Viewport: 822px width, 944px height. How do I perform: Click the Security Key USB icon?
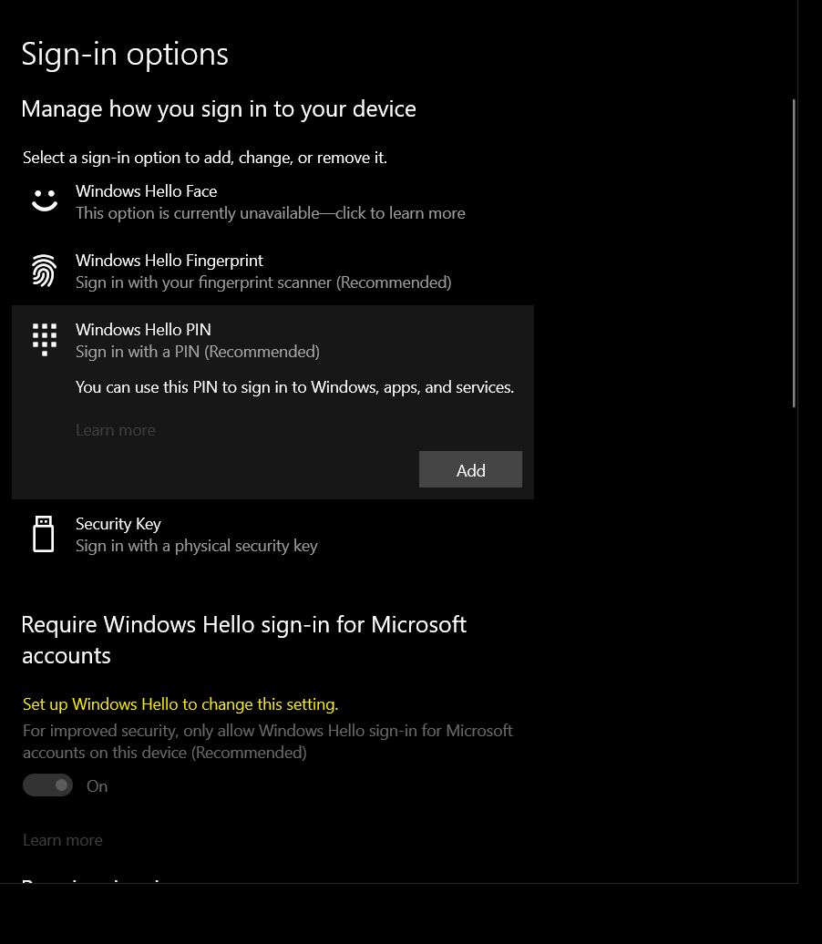(44, 534)
